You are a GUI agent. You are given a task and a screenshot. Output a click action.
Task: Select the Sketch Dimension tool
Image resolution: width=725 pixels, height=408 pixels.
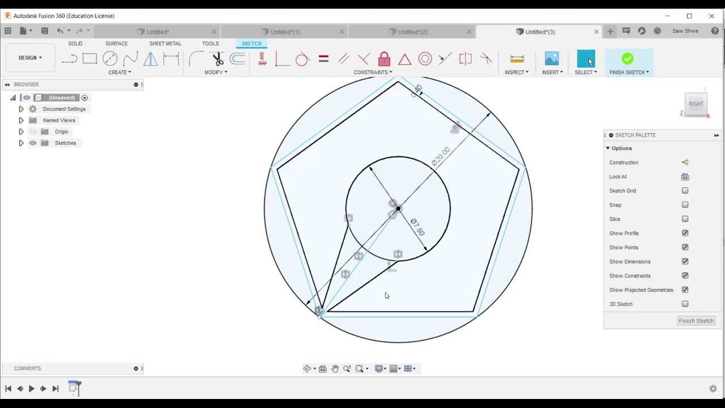(x=171, y=58)
